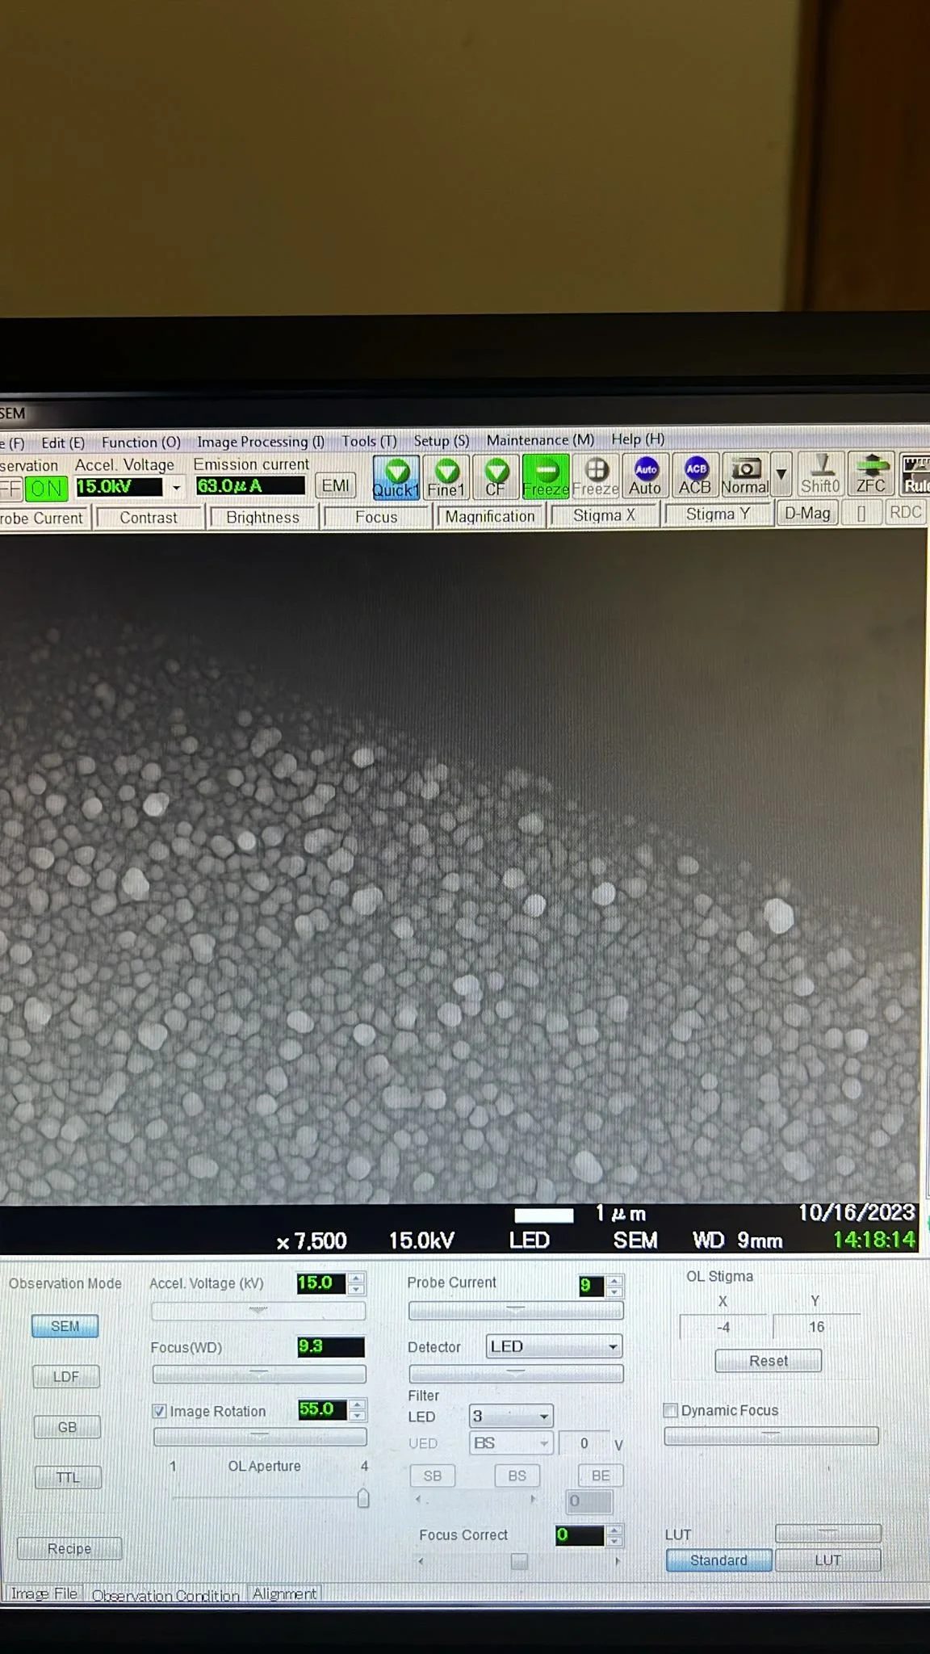
Task: Select the Stigma Y control button
Action: (718, 514)
